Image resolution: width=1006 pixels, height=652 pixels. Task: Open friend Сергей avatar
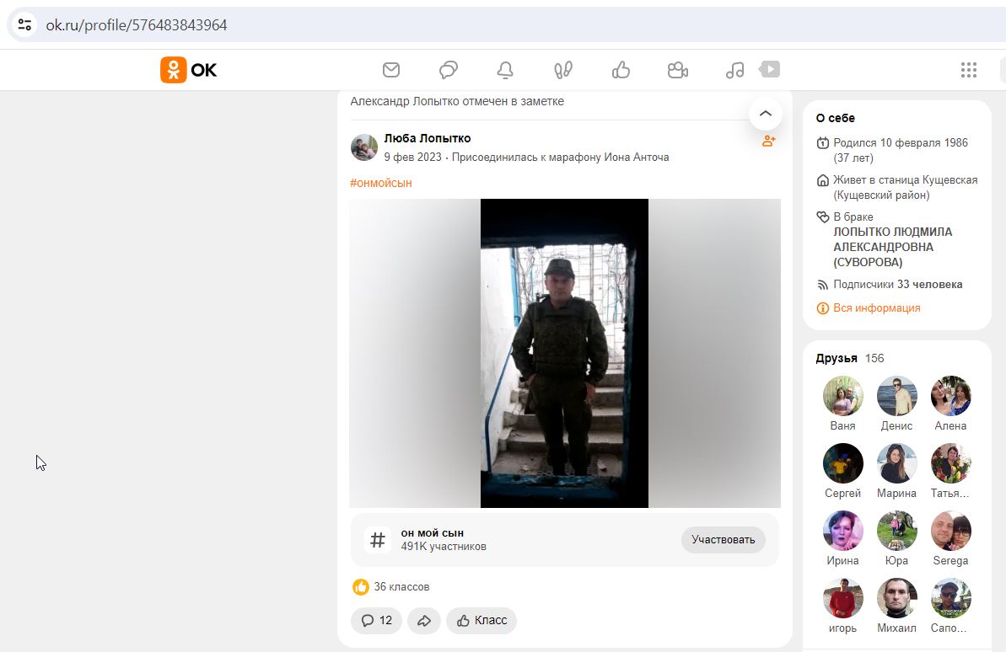pos(843,462)
